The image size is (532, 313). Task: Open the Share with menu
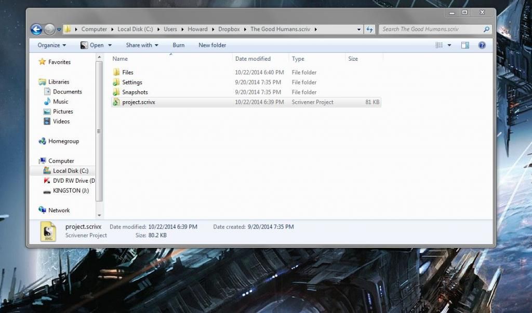coord(142,45)
